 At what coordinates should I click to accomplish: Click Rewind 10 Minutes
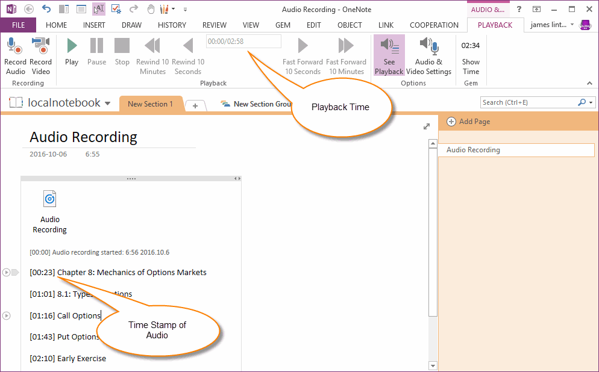point(152,56)
